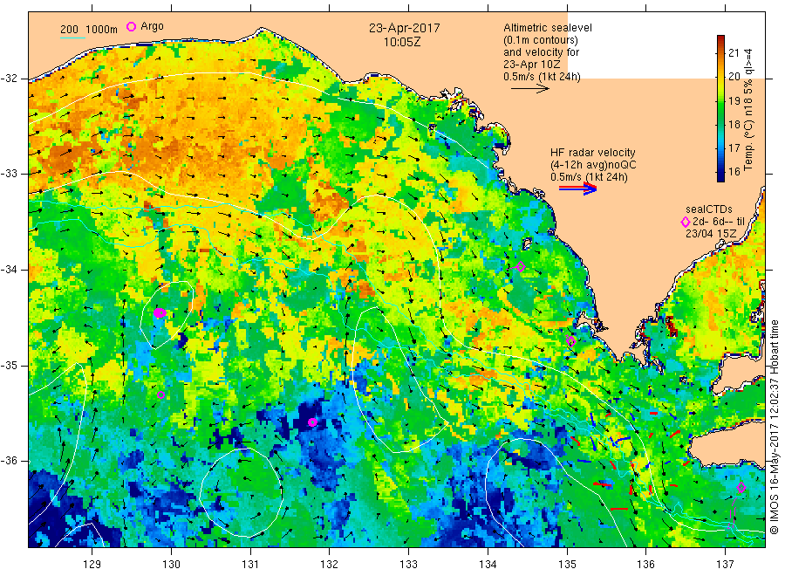Click the 10:05Z time label
785x576 pixels.
click(402, 42)
